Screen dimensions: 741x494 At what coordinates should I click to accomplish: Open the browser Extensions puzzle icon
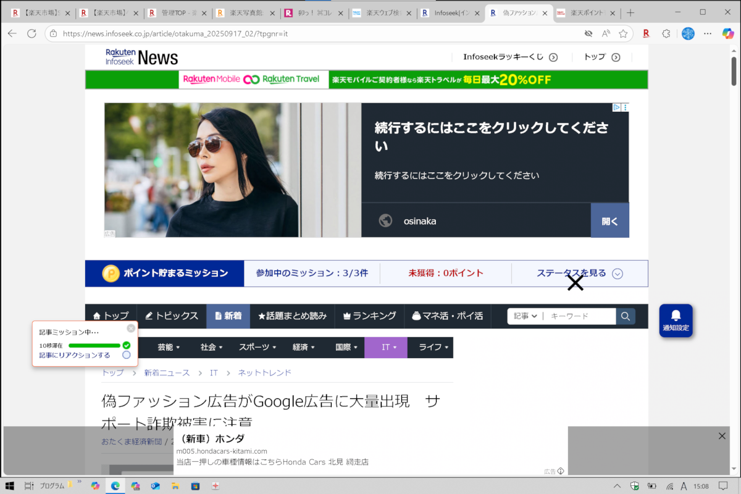[666, 33]
